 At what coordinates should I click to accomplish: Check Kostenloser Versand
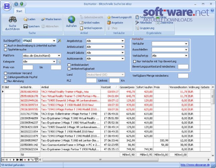click(x=5, y=73)
